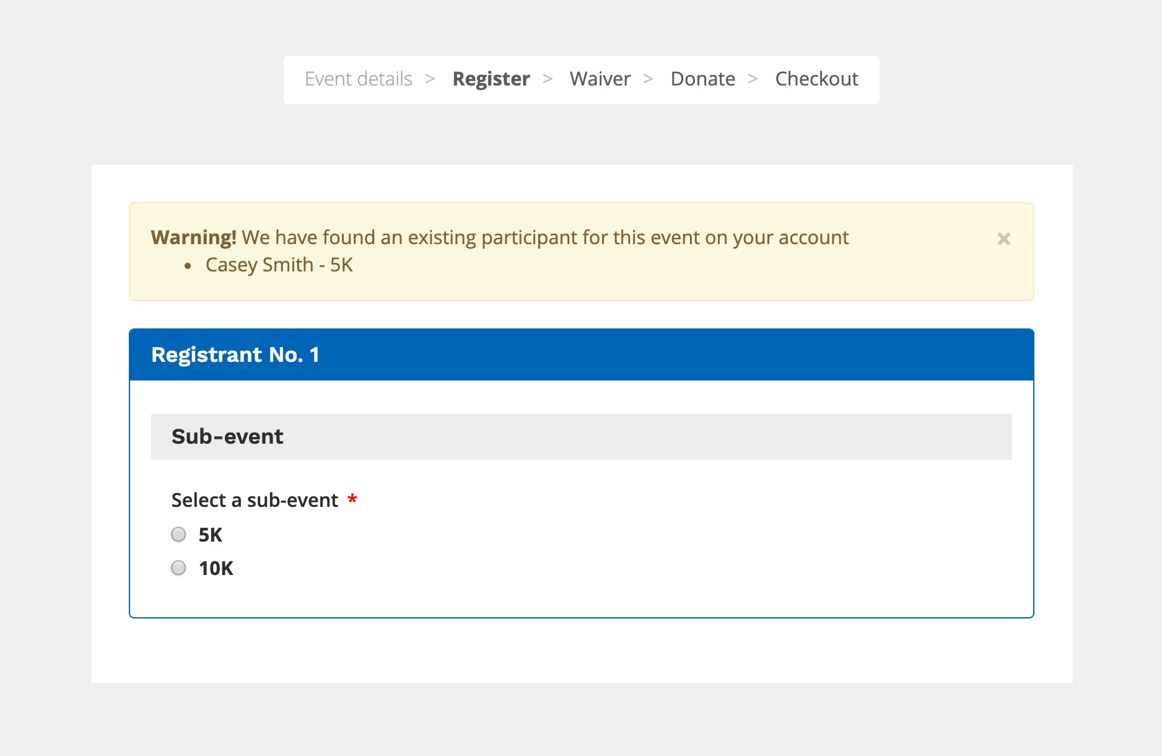Click the Select a sub-event label
Image resolution: width=1162 pixels, height=756 pixels.
(x=255, y=500)
